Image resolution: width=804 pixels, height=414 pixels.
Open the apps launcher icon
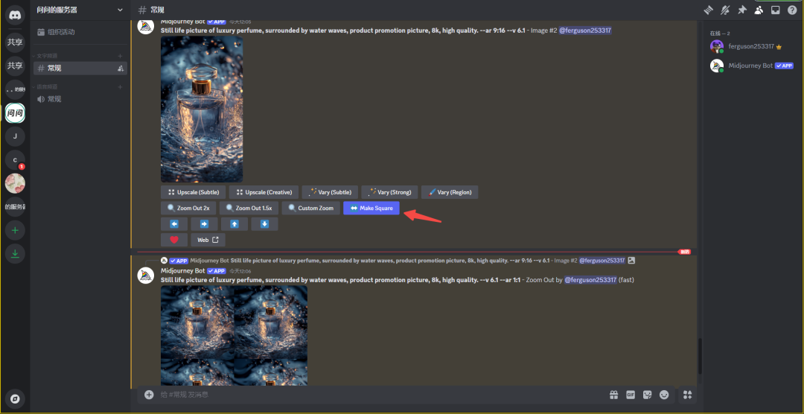(688, 395)
